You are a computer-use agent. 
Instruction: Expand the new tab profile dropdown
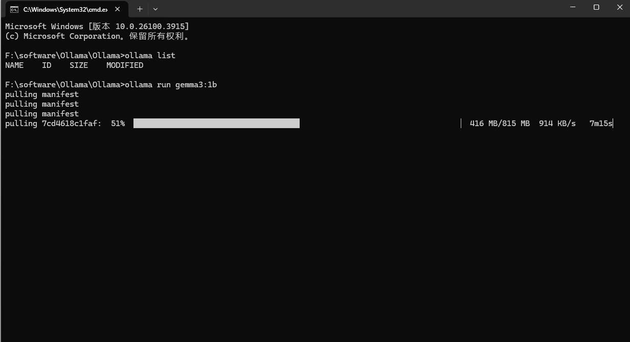pyautogui.click(x=155, y=9)
